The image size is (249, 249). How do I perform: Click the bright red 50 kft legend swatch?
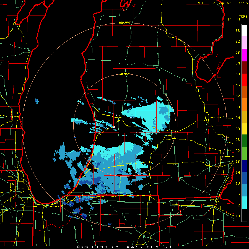244,80
